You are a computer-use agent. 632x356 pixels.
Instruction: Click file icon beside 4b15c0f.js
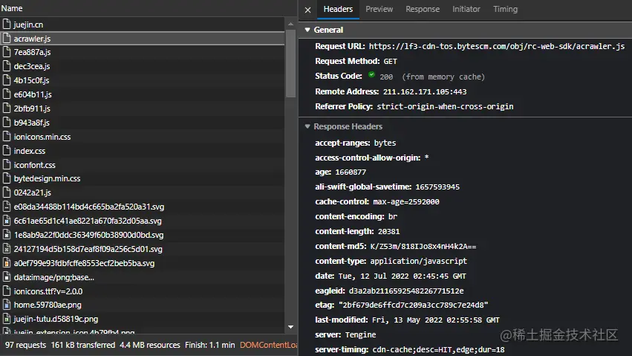pos(7,80)
